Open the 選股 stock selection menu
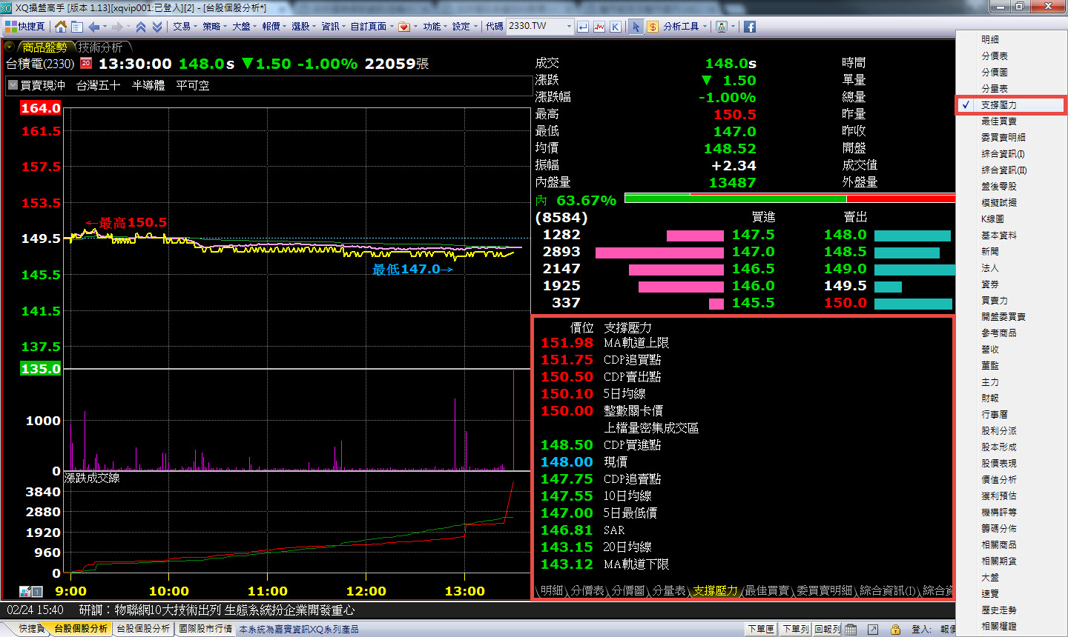Image resolution: width=1068 pixels, height=637 pixels. (303, 27)
